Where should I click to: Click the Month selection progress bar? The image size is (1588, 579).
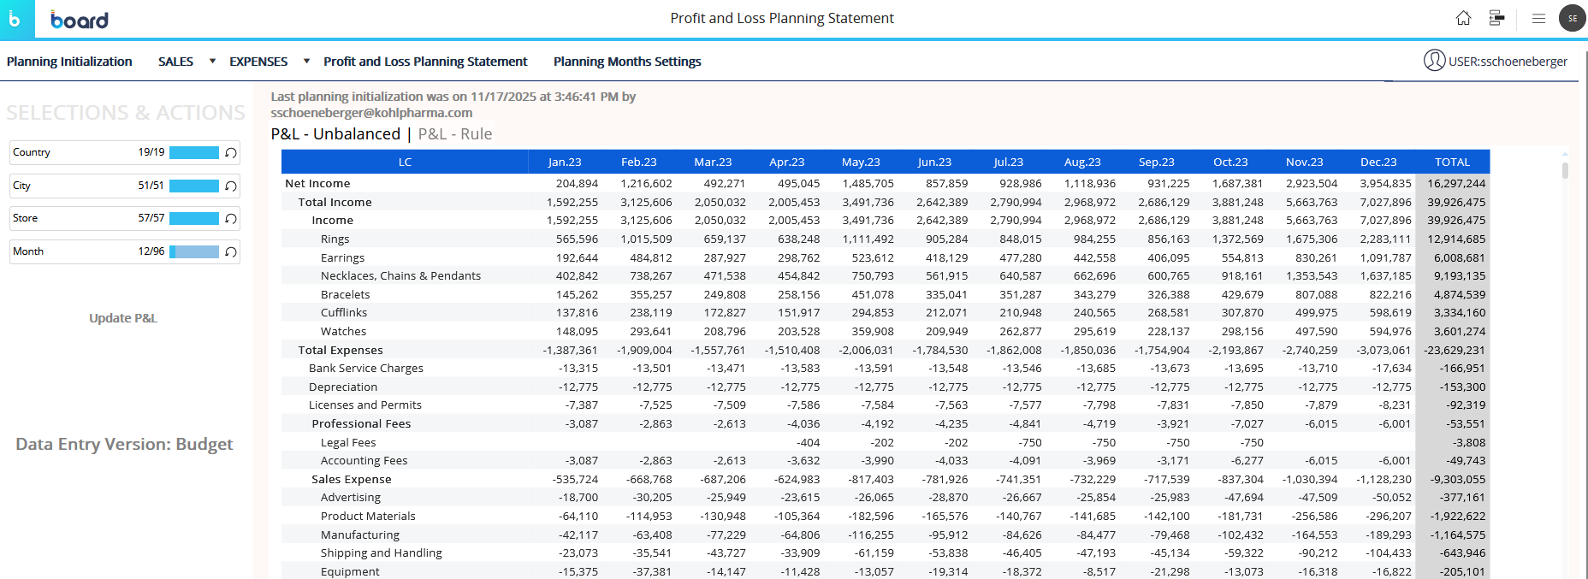(x=194, y=252)
